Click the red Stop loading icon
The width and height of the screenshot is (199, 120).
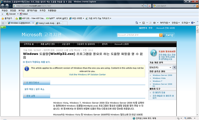[x=150, y=6]
